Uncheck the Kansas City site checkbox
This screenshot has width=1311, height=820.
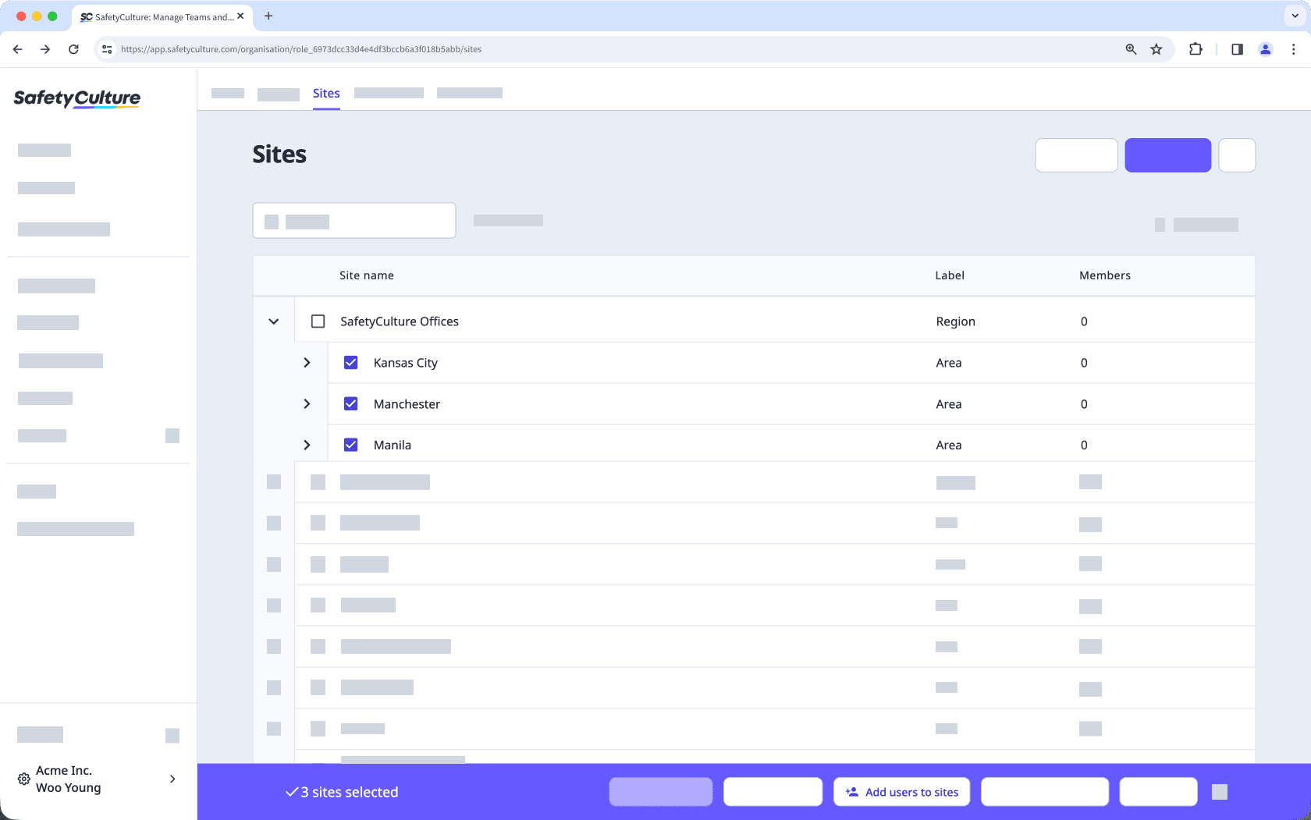(x=351, y=362)
